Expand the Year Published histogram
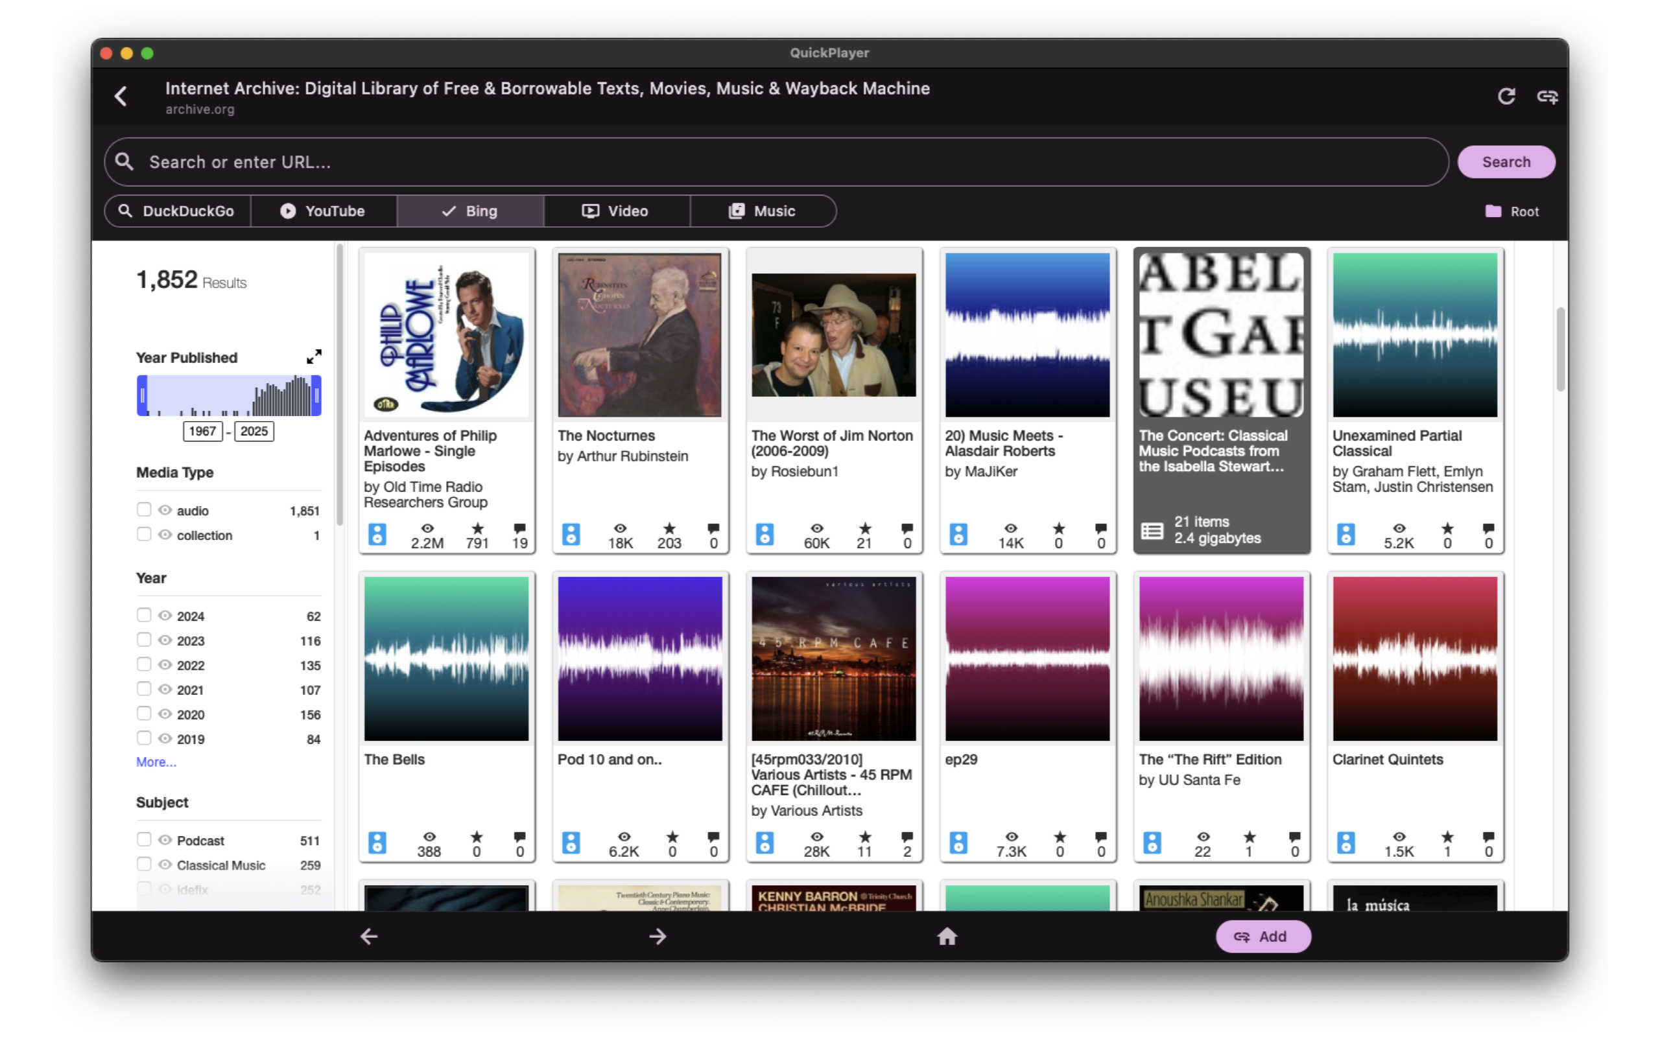Viewport: 1660px width, 1037px height. coord(313,356)
